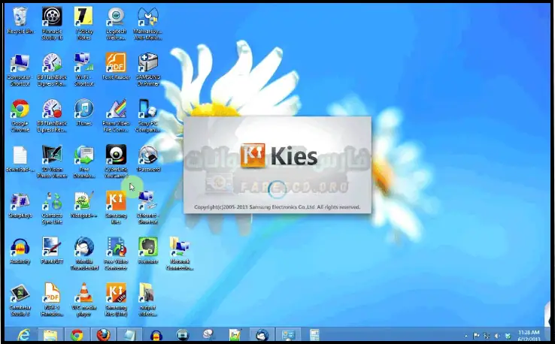This screenshot has width=555, height=344.
Task: Select the Evernote desktop icon
Action: 148,247
